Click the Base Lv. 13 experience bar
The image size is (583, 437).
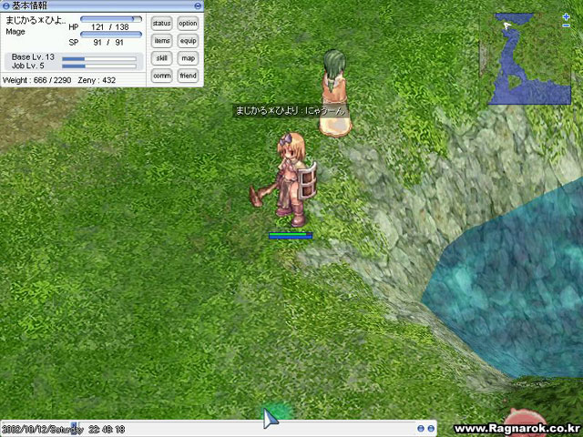(99, 58)
